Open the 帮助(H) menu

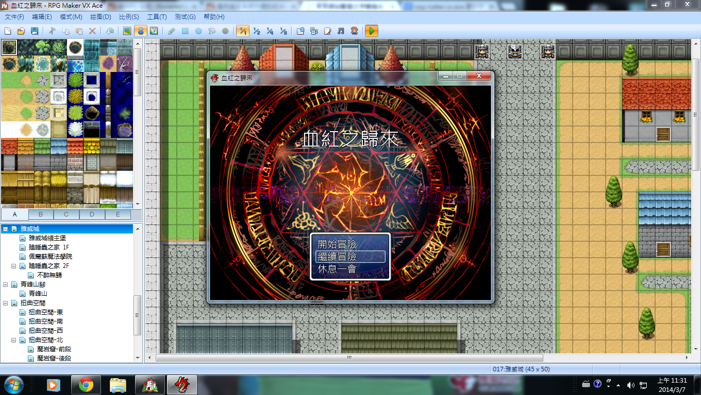pos(214,17)
